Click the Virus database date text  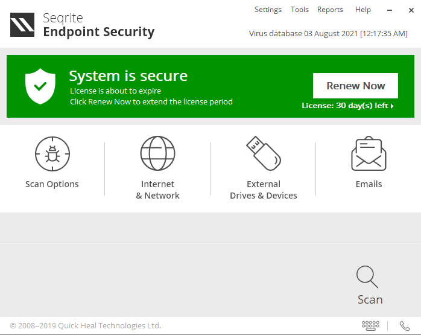click(x=328, y=34)
